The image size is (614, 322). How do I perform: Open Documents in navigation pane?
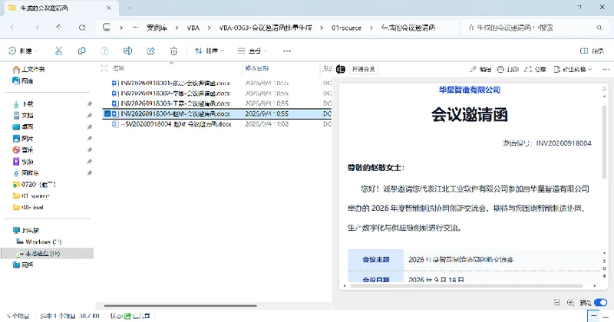[23, 116]
